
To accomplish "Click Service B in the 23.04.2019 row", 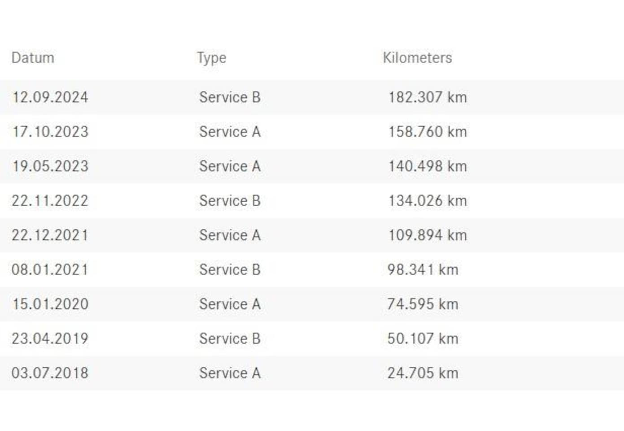I will pyautogui.click(x=230, y=339).
